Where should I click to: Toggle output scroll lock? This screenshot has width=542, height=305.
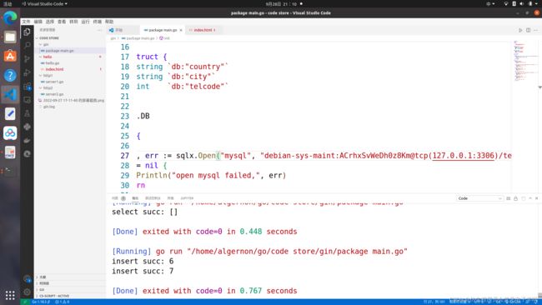[515, 198]
